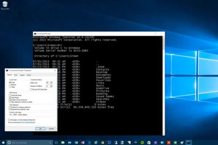The image size is (218, 145).
Task: Click the 'OneDrive' directory entry
Action: point(102,88)
